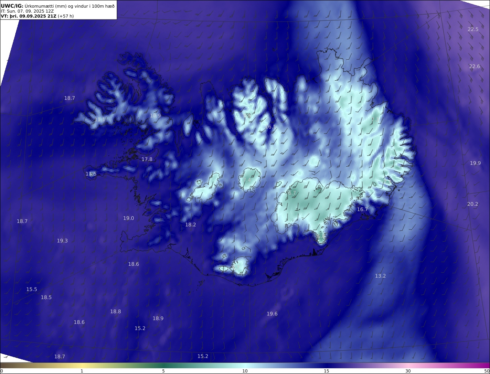Click the 13.2 value label
The width and height of the screenshot is (490, 374).
click(380, 276)
